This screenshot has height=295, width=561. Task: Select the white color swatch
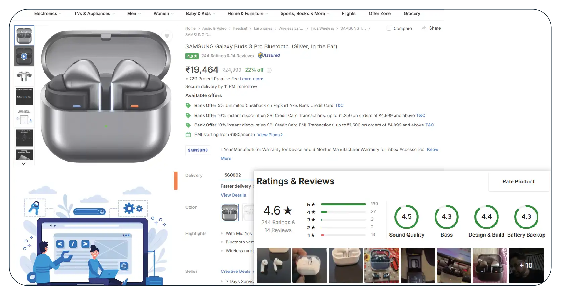[x=248, y=212]
